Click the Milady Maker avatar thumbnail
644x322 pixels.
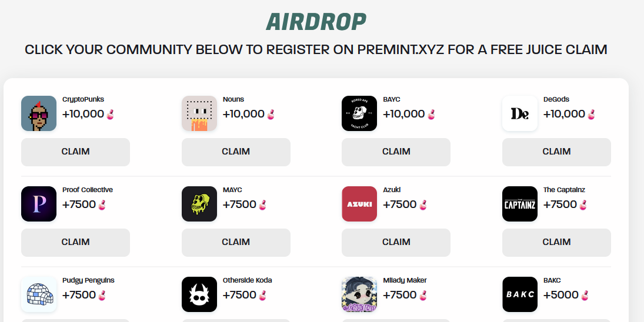tap(359, 294)
